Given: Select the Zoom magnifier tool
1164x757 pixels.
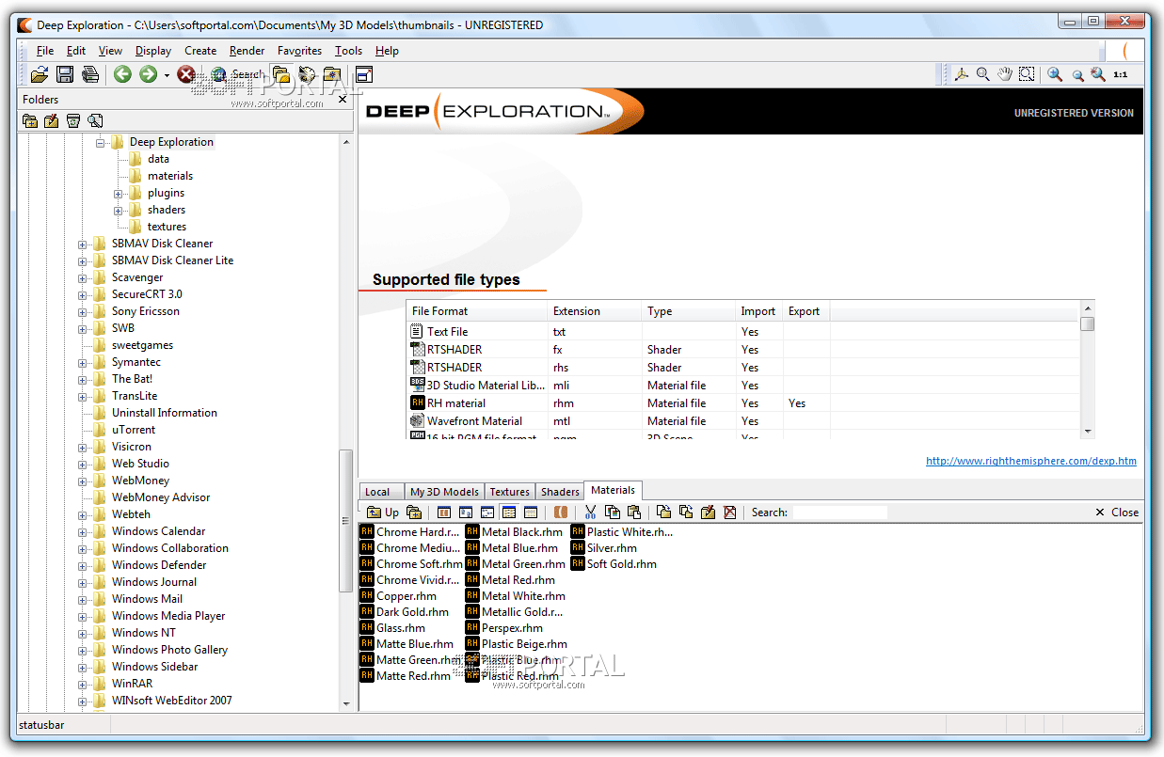Looking at the screenshot, I should 982,74.
